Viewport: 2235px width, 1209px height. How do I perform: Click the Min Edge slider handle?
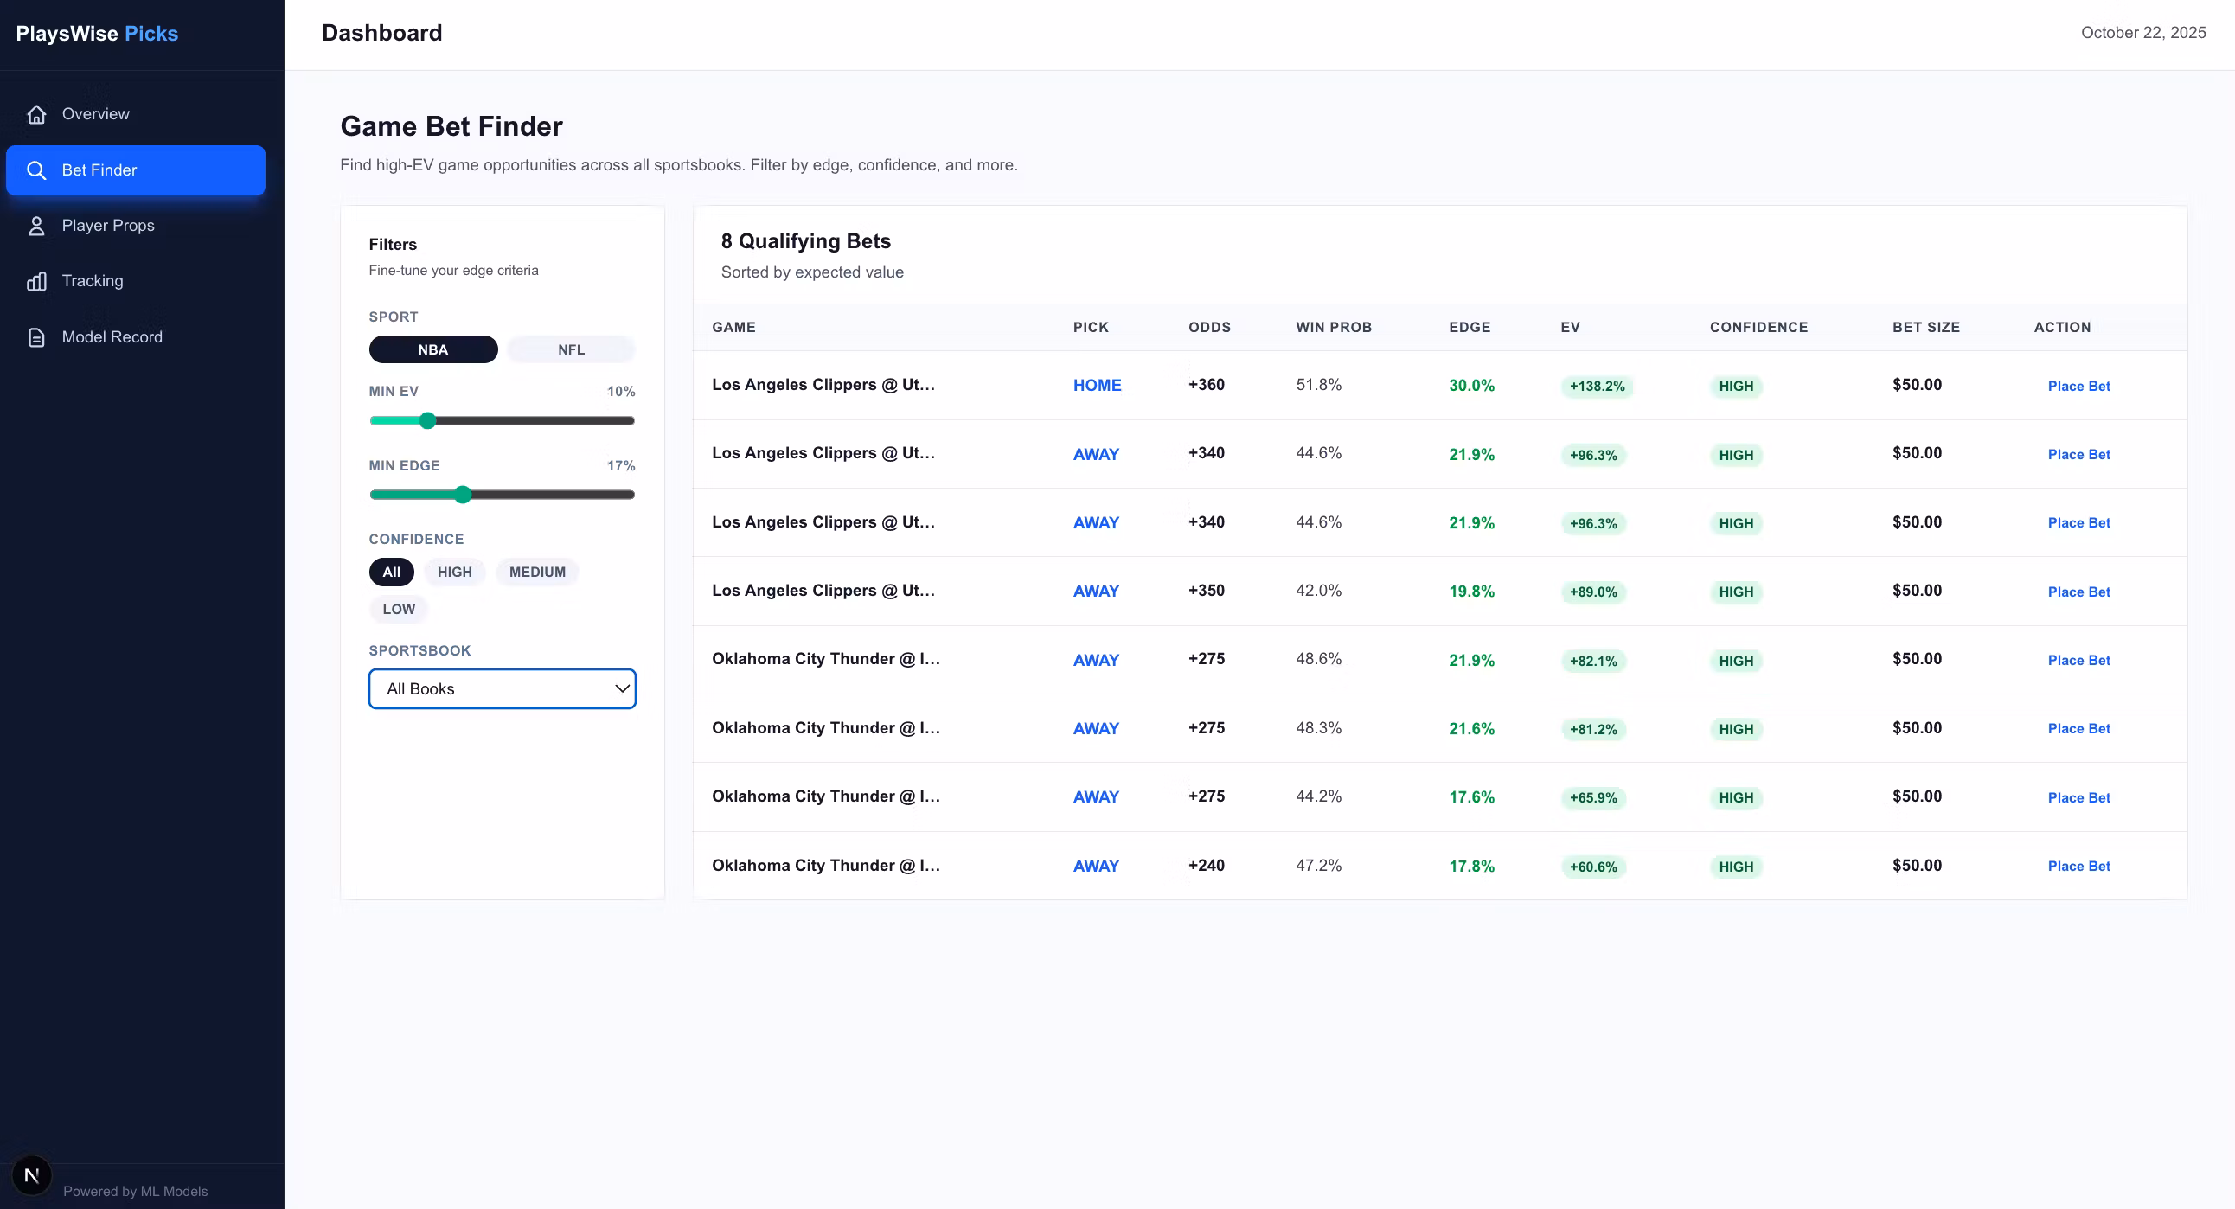tap(463, 496)
